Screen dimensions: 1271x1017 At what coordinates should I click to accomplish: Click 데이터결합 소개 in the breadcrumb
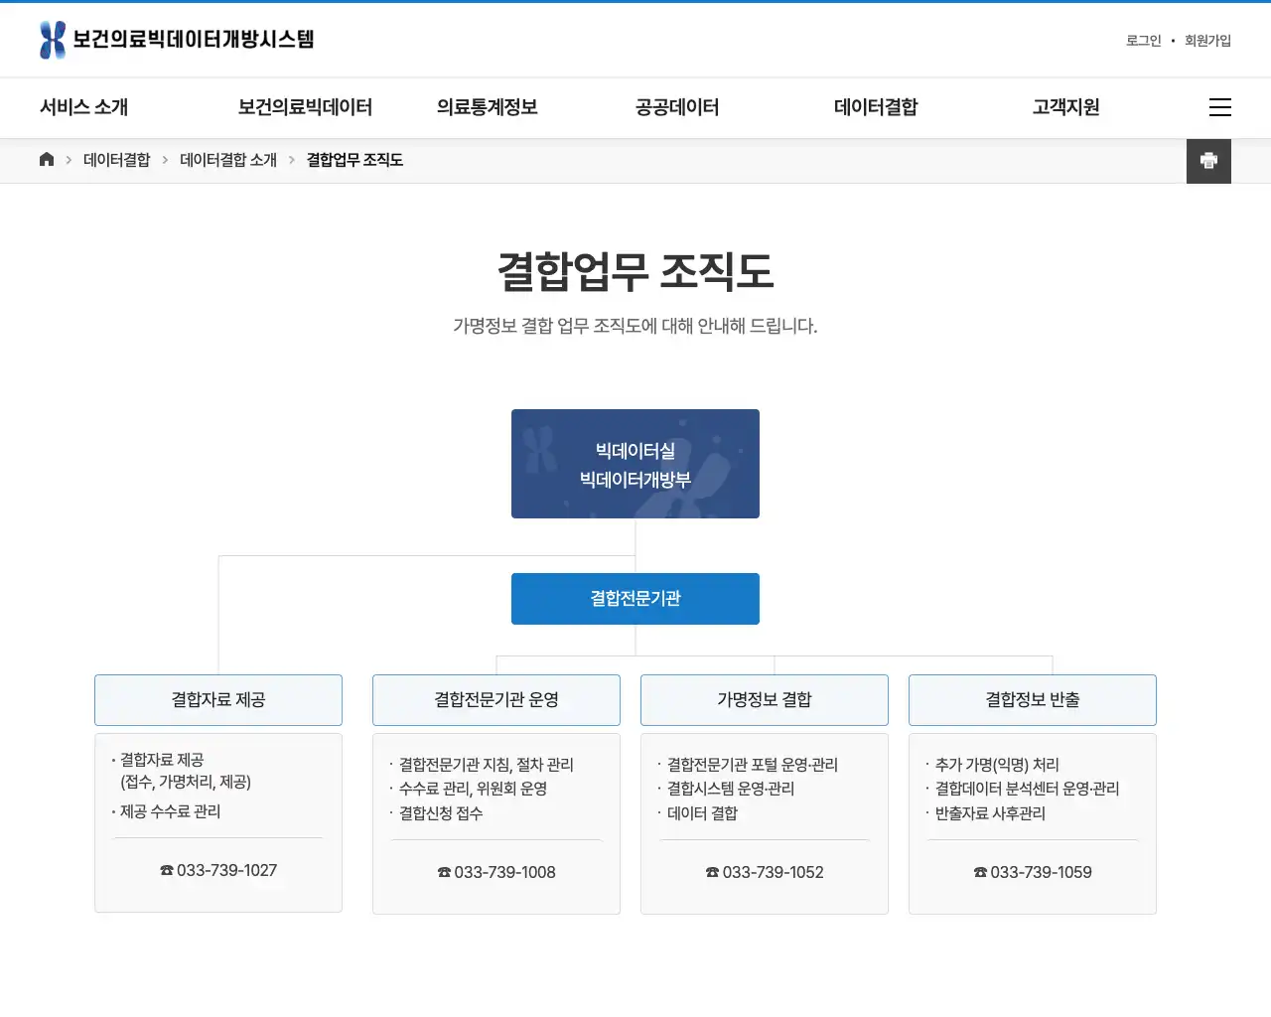(x=228, y=160)
